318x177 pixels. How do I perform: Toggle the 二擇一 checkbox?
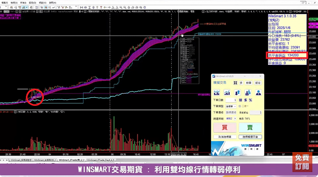coord(240,106)
